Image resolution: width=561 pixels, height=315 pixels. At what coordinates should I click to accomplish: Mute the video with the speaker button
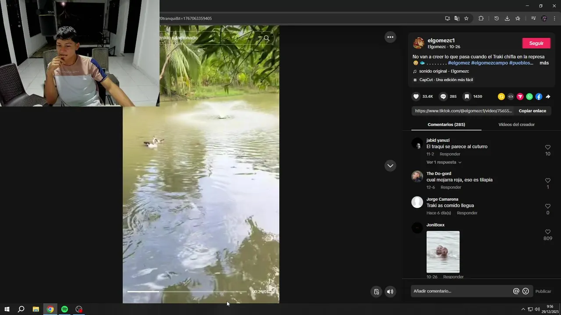(390, 292)
